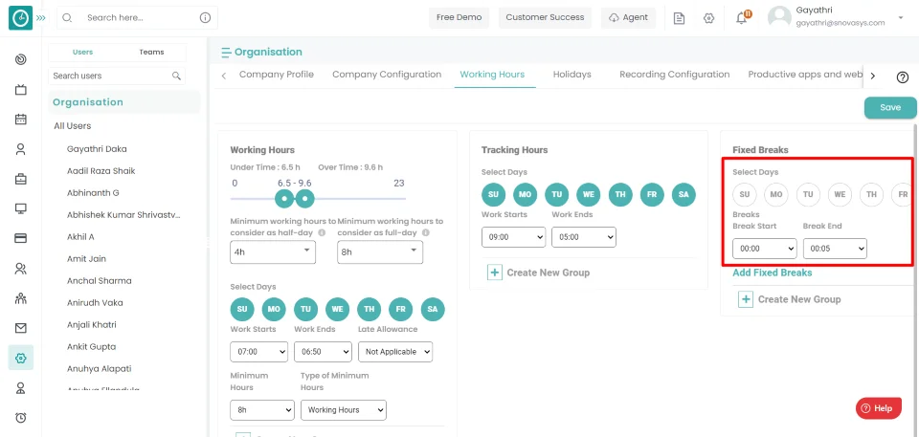Toggle SU day in Tracking Hours
Screen dimensions: 919x437
[x=493, y=195]
